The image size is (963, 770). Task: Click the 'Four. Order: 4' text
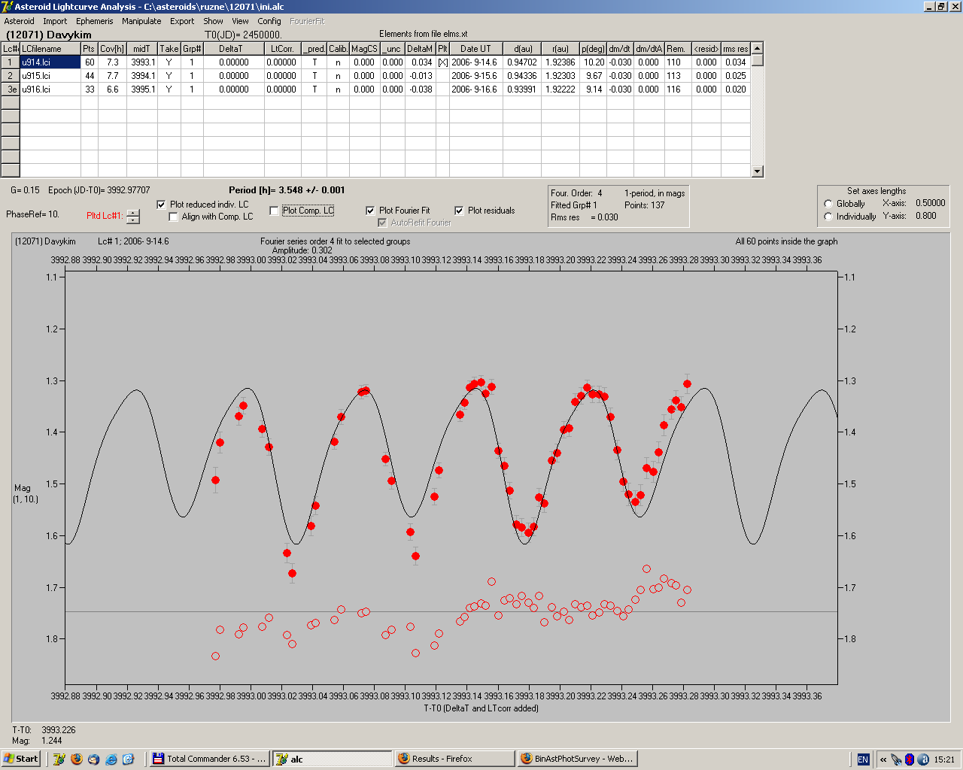point(576,193)
